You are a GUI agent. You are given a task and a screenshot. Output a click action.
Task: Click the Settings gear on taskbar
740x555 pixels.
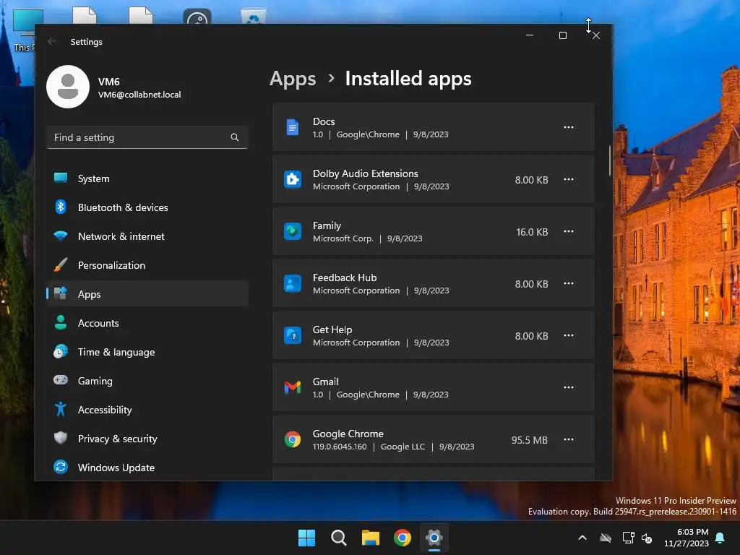point(434,538)
